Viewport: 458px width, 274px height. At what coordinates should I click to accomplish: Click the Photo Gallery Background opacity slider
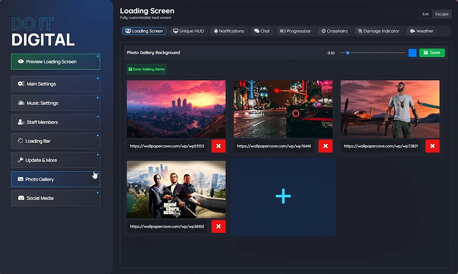373,53
